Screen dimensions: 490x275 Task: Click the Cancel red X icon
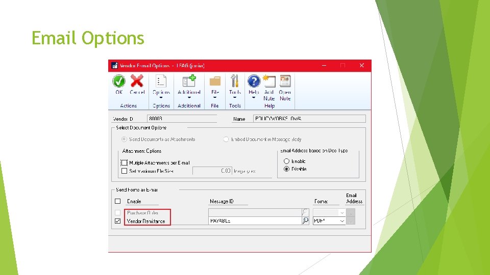[137, 81]
